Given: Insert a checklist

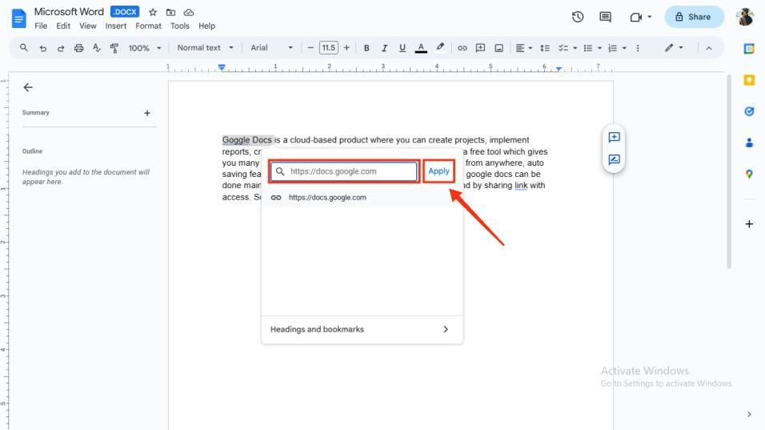Looking at the screenshot, I should point(563,48).
